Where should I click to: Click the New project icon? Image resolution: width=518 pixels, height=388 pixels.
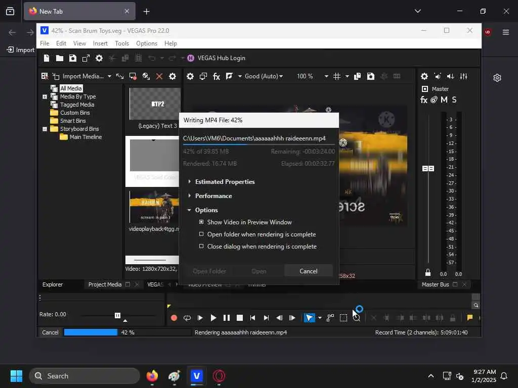point(47,58)
